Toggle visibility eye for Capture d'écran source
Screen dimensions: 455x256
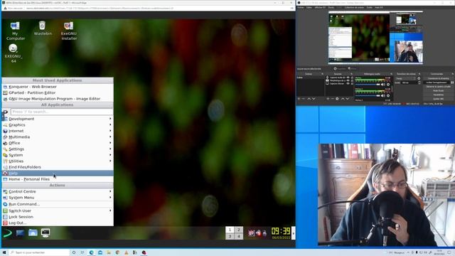click(x=348, y=84)
